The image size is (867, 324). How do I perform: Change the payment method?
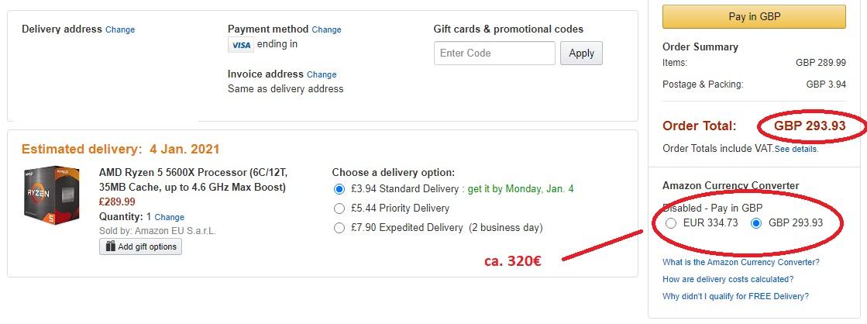tap(326, 29)
